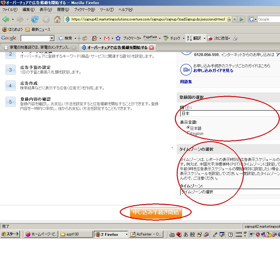Switch to AzPainter in the taskbar

click(x=146, y=234)
